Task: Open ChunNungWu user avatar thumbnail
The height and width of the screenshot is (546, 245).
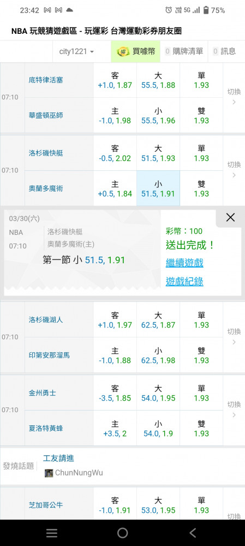Action: coord(49,473)
